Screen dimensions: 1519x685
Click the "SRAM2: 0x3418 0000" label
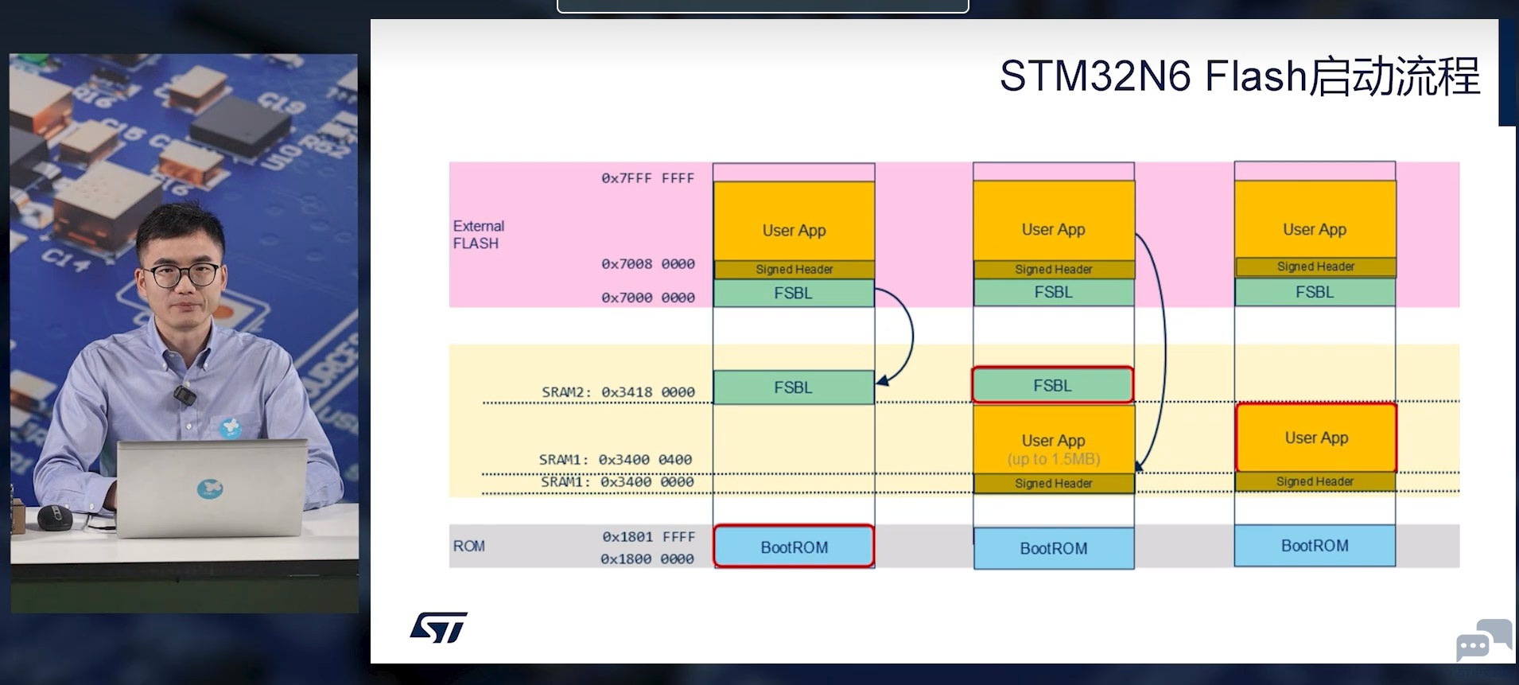(618, 392)
